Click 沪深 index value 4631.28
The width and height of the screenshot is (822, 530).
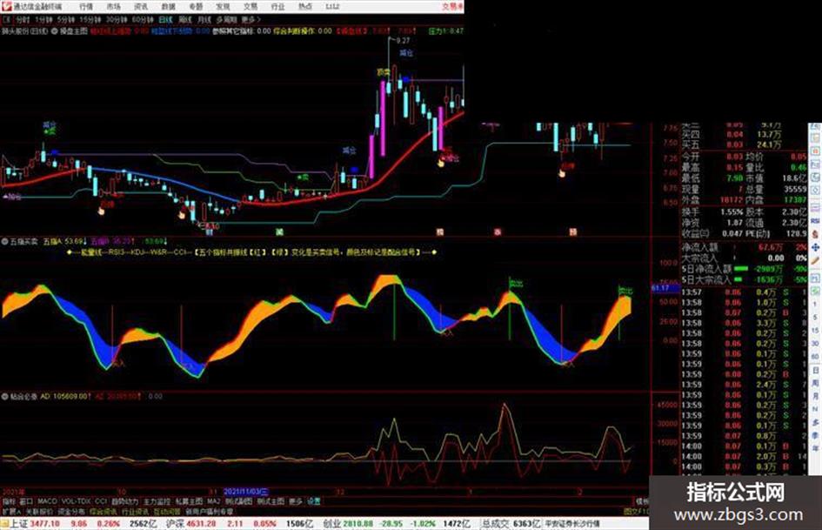tap(203, 524)
